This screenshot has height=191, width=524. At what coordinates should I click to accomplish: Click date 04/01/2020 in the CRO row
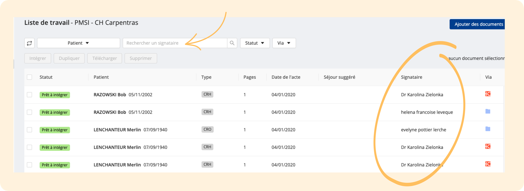pos(283,130)
